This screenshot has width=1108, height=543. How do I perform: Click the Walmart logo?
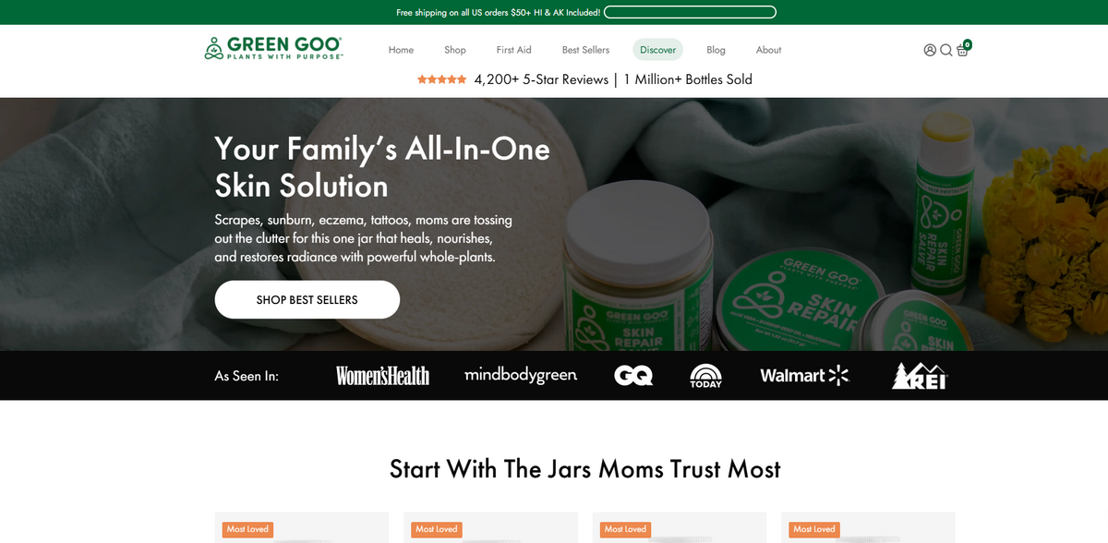tap(804, 375)
